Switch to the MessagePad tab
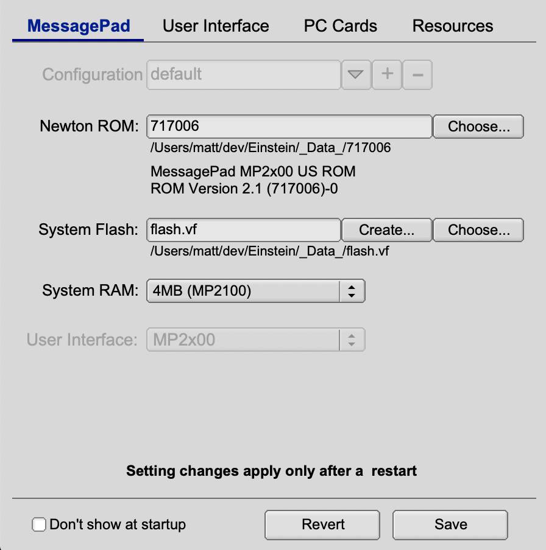This screenshot has height=550, width=546. point(79,26)
